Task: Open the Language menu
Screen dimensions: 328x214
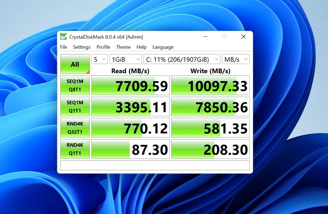Action: (x=163, y=47)
